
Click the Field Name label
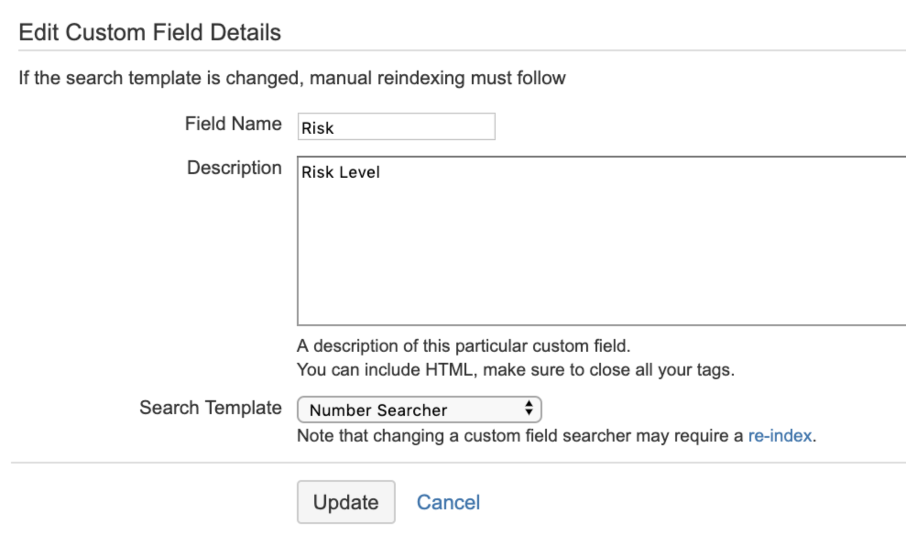[x=233, y=124]
